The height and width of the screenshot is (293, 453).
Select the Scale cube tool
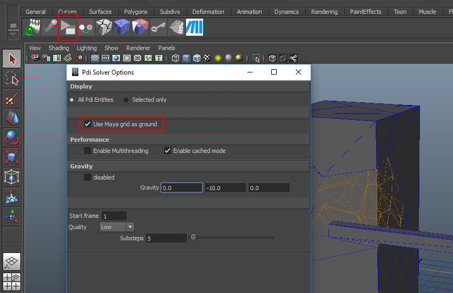[x=12, y=157]
